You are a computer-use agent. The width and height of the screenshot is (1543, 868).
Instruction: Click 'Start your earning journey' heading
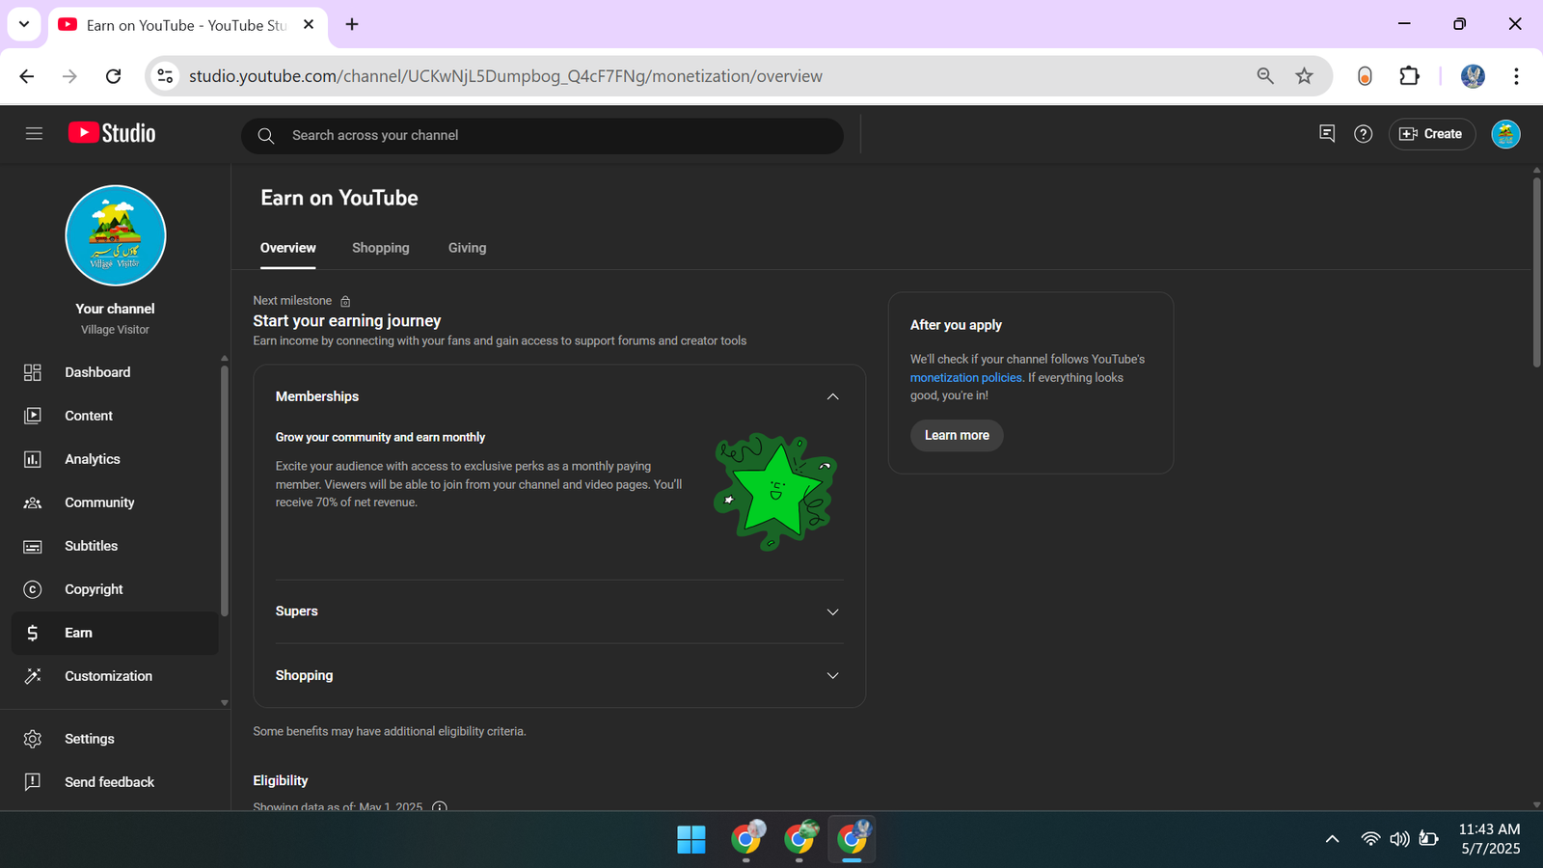(347, 320)
